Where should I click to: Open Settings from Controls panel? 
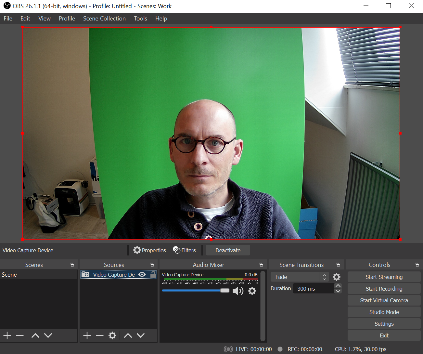[x=384, y=324]
